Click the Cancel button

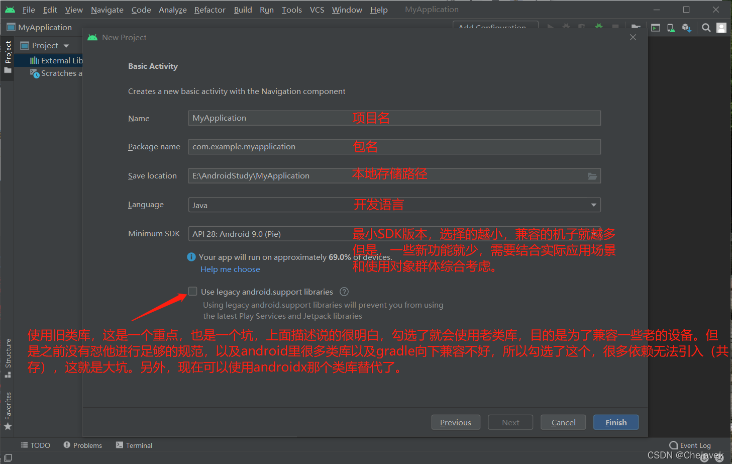coord(563,422)
